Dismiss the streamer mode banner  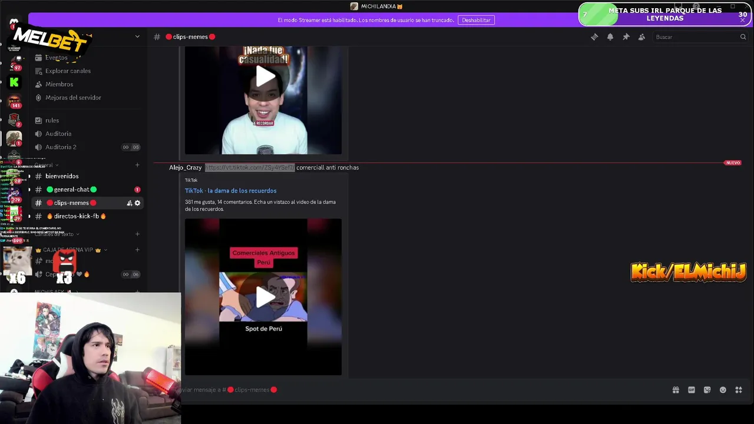tap(743, 20)
